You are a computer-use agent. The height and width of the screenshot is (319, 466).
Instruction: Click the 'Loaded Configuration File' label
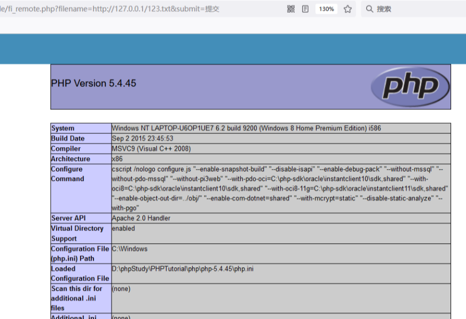click(x=80, y=274)
